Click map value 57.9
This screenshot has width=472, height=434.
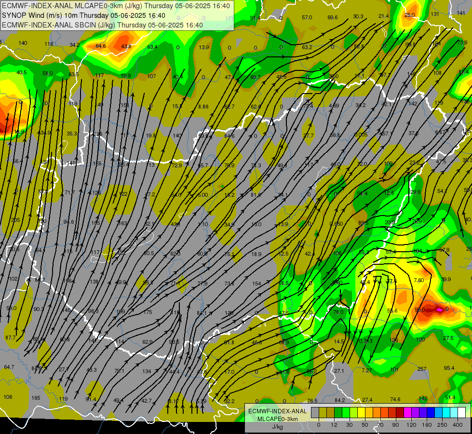coord(445,250)
